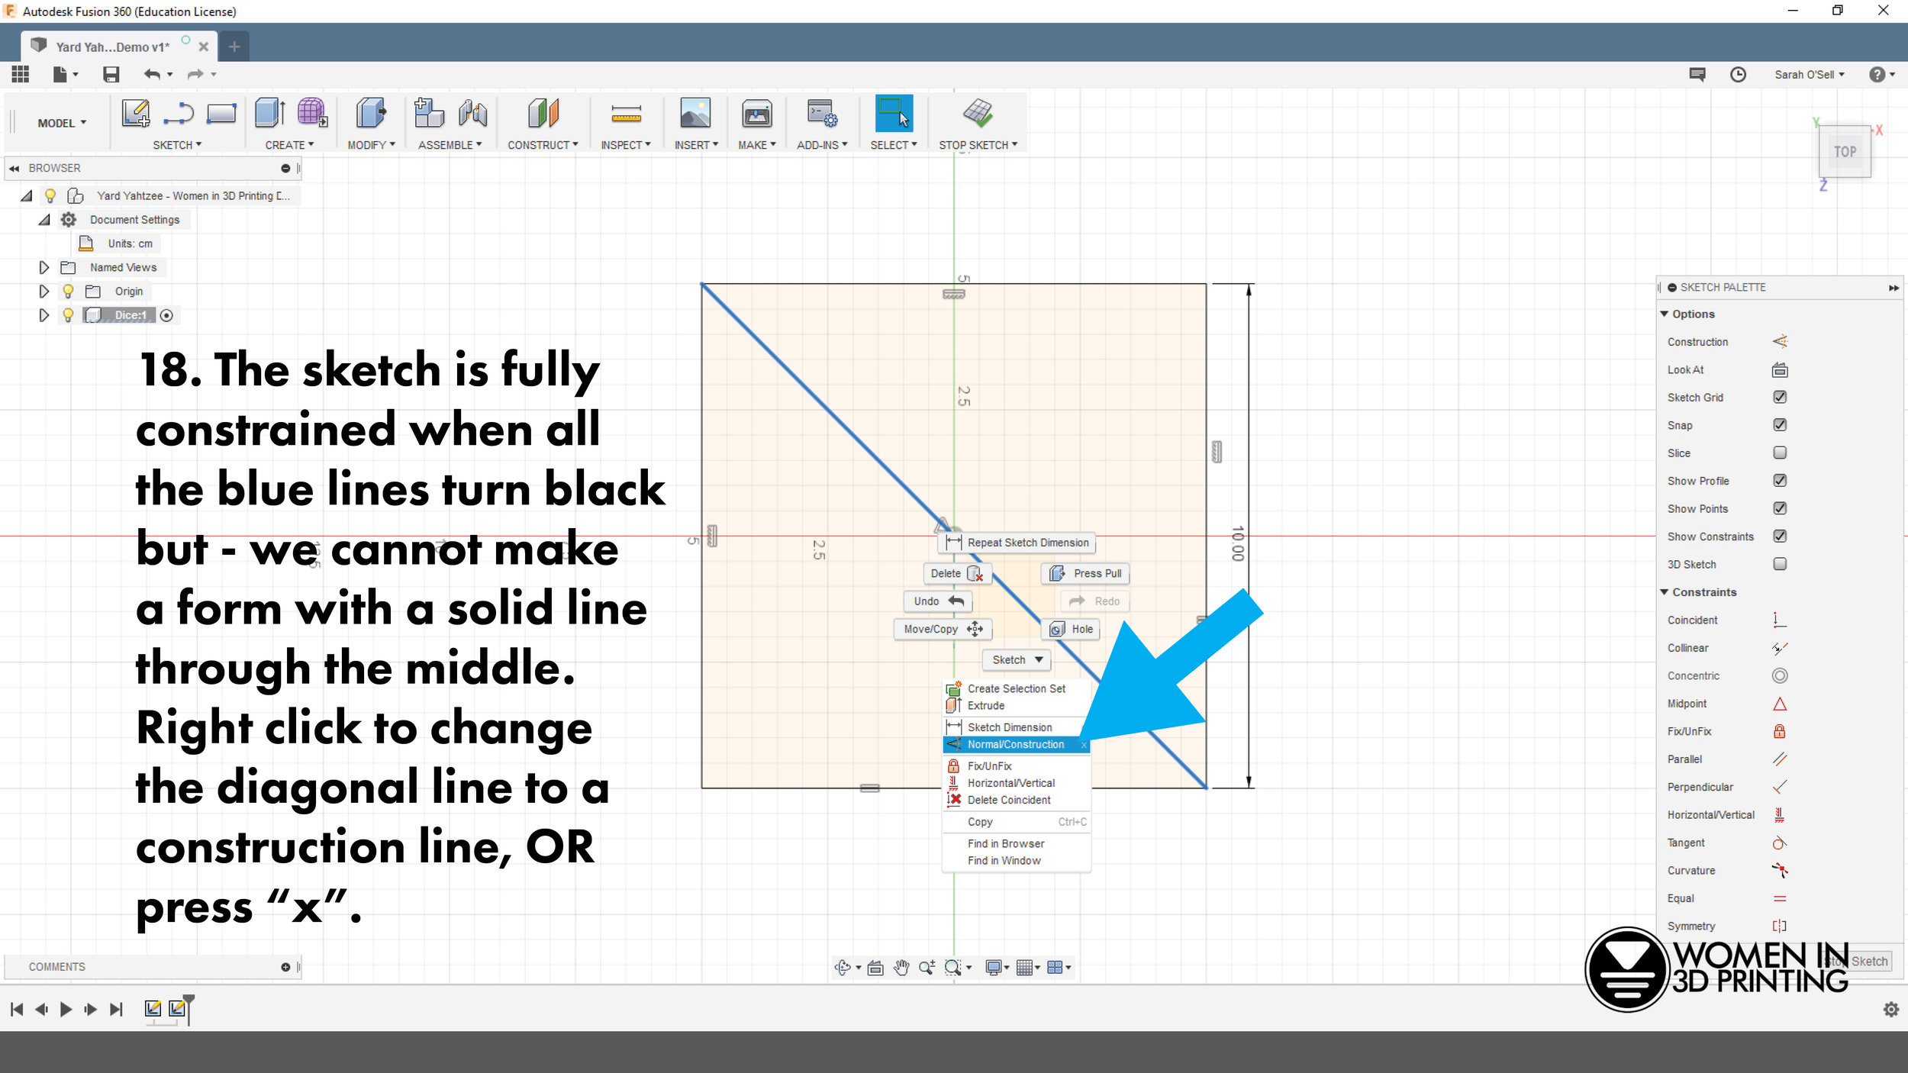Image resolution: width=1908 pixels, height=1073 pixels.
Task: Click the Extrude icon under Create
Action: point(269,113)
